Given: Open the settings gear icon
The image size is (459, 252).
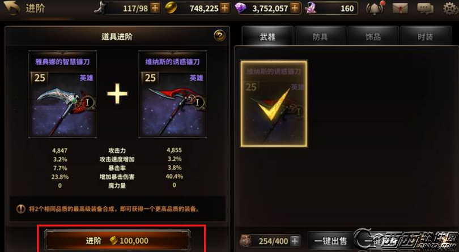Looking at the screenshot, I should point(450,8).
